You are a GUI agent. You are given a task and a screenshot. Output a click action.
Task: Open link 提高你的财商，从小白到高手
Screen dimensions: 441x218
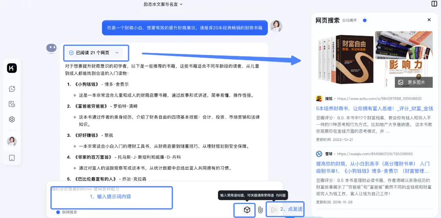click(x=373, y=167)
